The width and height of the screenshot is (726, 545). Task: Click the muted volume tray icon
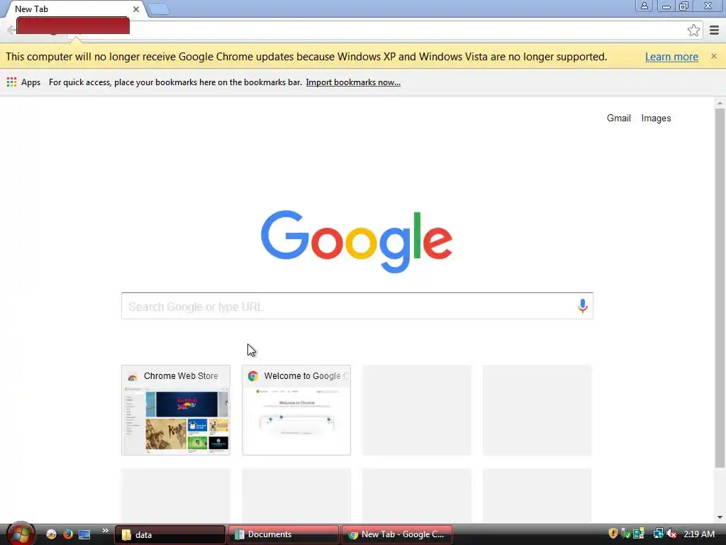[x=671, y=534]
